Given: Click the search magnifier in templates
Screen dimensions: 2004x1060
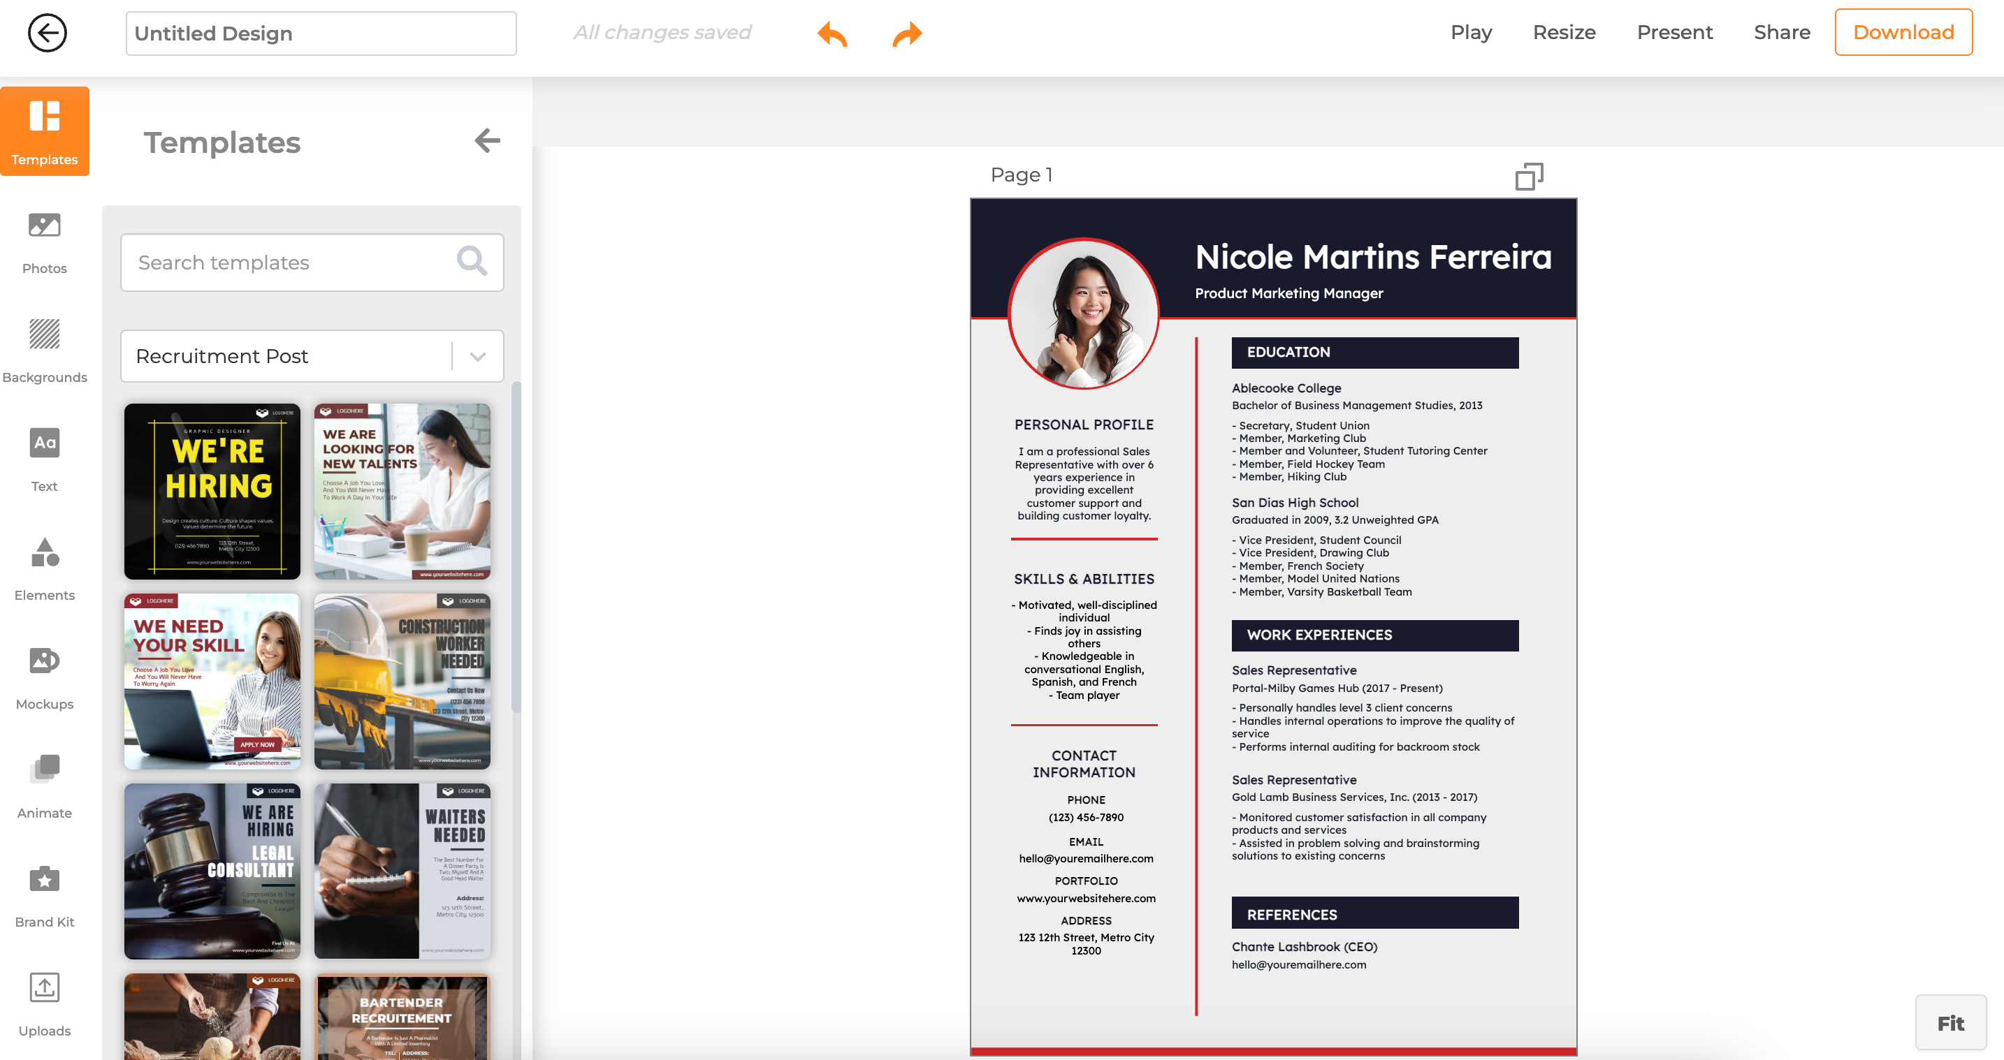Looking at the screenshot, I should tap(472, 262).
